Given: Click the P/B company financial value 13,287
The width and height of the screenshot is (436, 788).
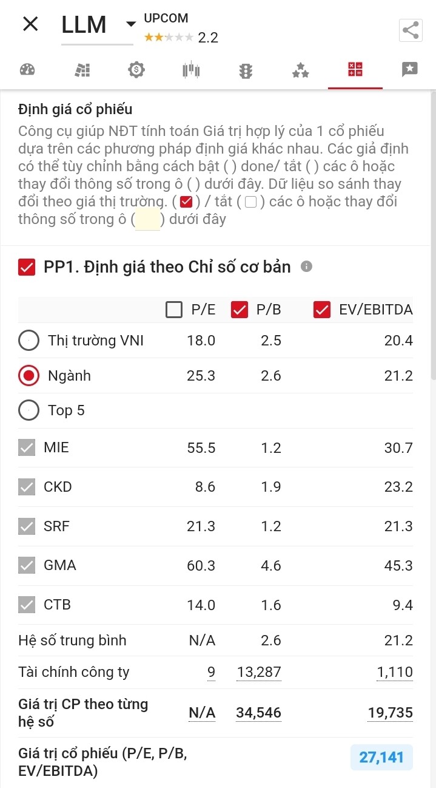Looking at the screenshot, I should tap(258, 672).
